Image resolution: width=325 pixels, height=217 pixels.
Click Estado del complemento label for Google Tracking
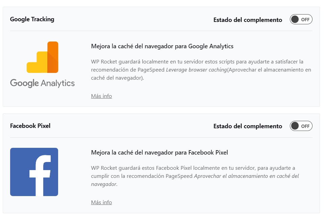point(248,20)
